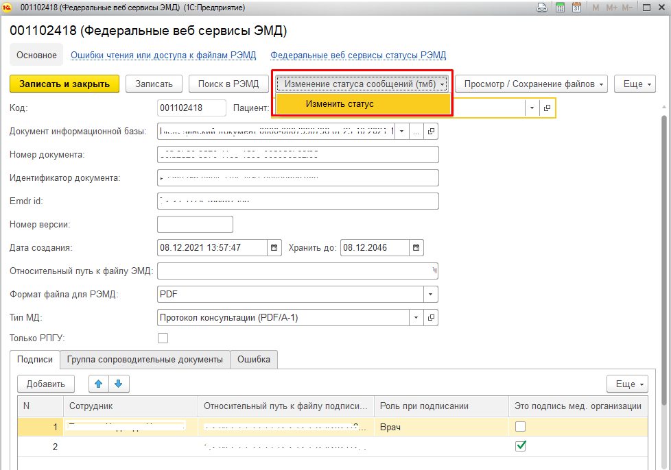
Task: Open the Тип МД linked record icon
Action: (431, 318)
